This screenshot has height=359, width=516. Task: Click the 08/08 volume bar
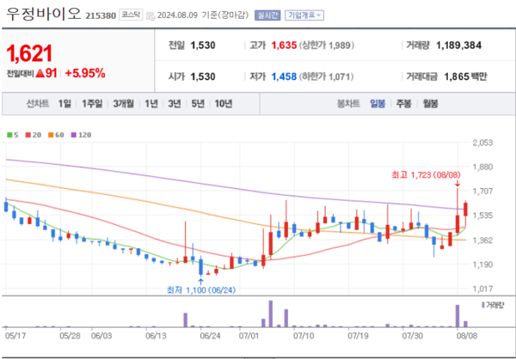click(x=458, y=316)
